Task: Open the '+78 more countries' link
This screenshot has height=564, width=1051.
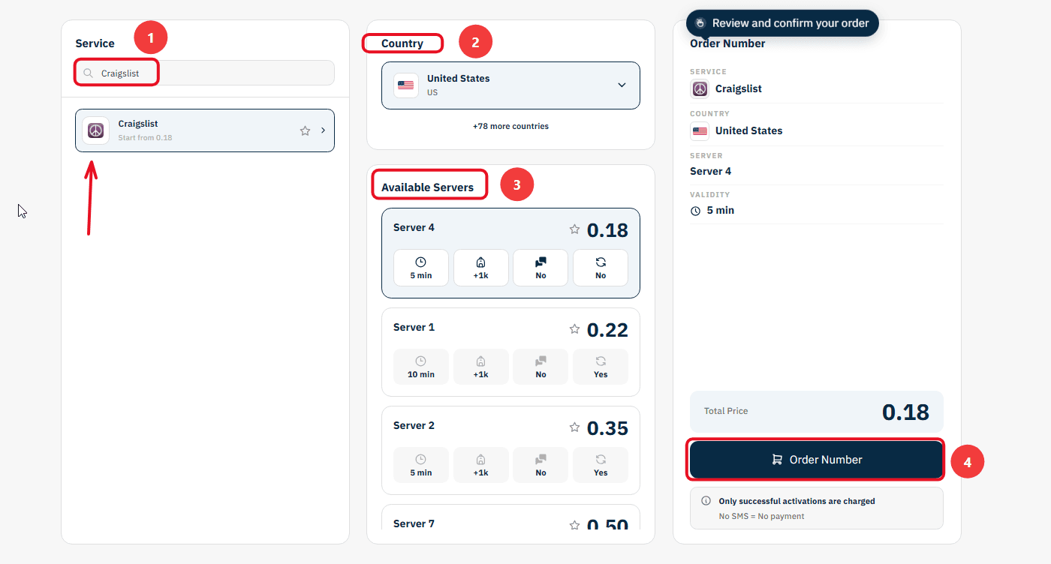Action: pyautogui.click(x=510, y=126)
